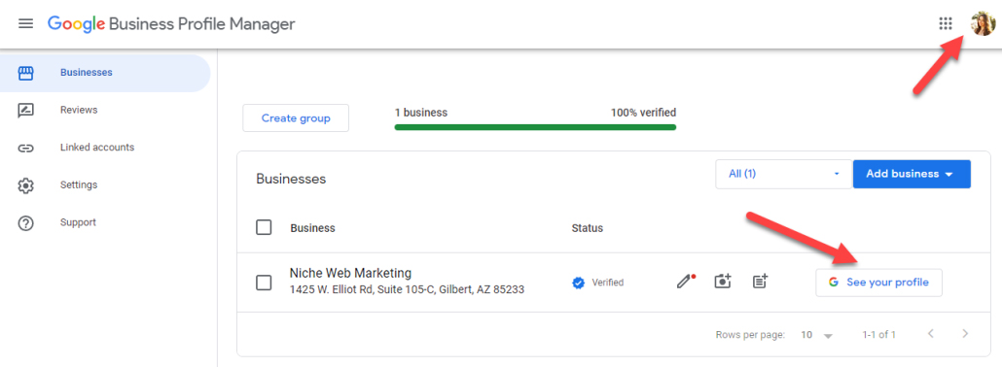The width and height of the screenshot is (1002, 367).
Task: Open the hamburger main menu
Action: (25, 24)
